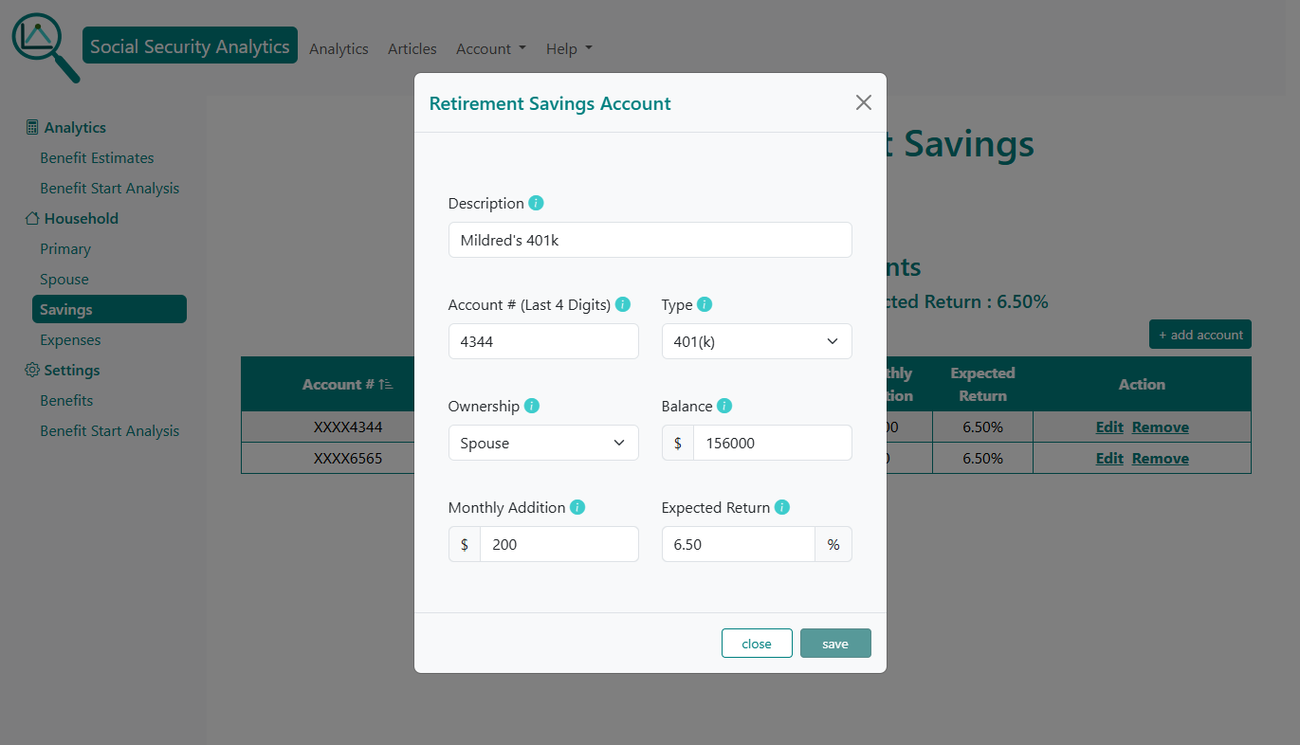Image resolution: width=1300 pixels, height=745 pixels.
Task: Save the Retirement Savings Account
Action: point(835,643)
